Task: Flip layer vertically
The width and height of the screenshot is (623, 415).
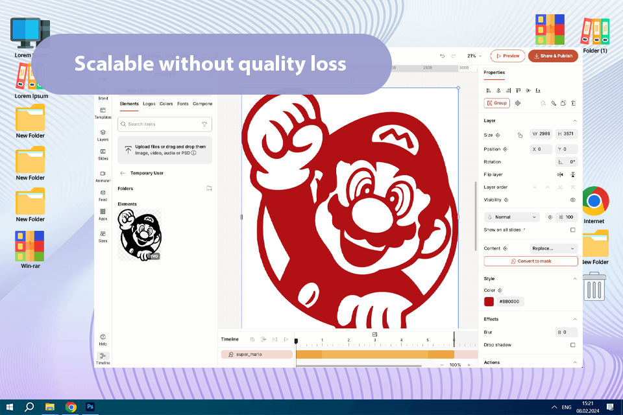Action: click(573, 174)
